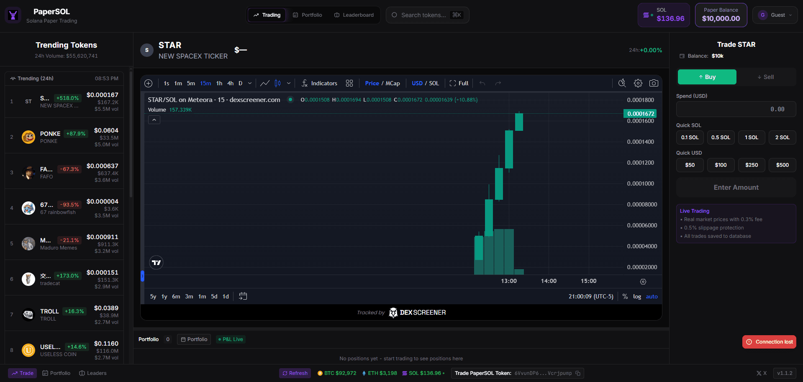Select the candlestick chart type icon
Image resolution: width=803 pixels, height=382 pixels.
point(277,83)
